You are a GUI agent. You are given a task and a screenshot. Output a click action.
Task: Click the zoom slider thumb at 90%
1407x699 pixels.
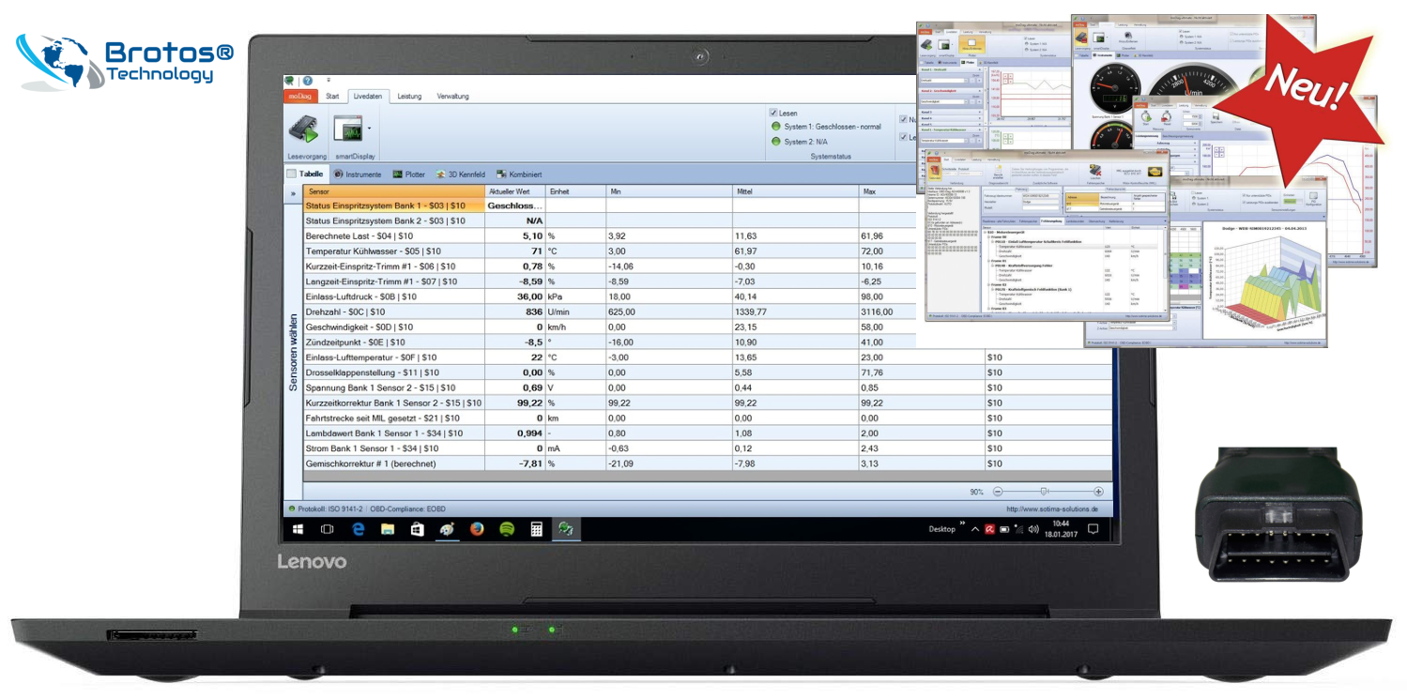[1044, 492]
